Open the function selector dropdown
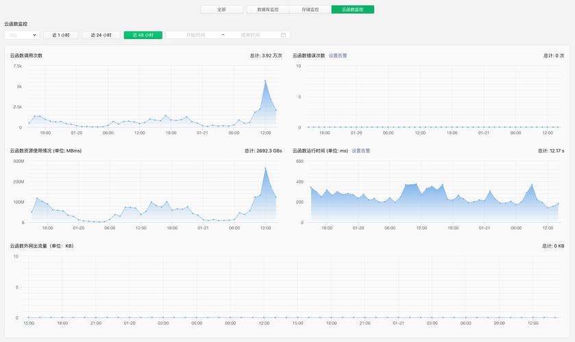 pos(21,35)
